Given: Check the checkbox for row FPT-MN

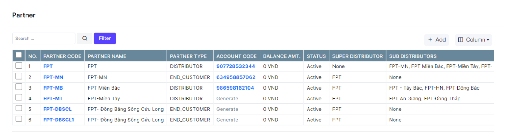Looking at the screenshot, I should (x=19, y=76).
